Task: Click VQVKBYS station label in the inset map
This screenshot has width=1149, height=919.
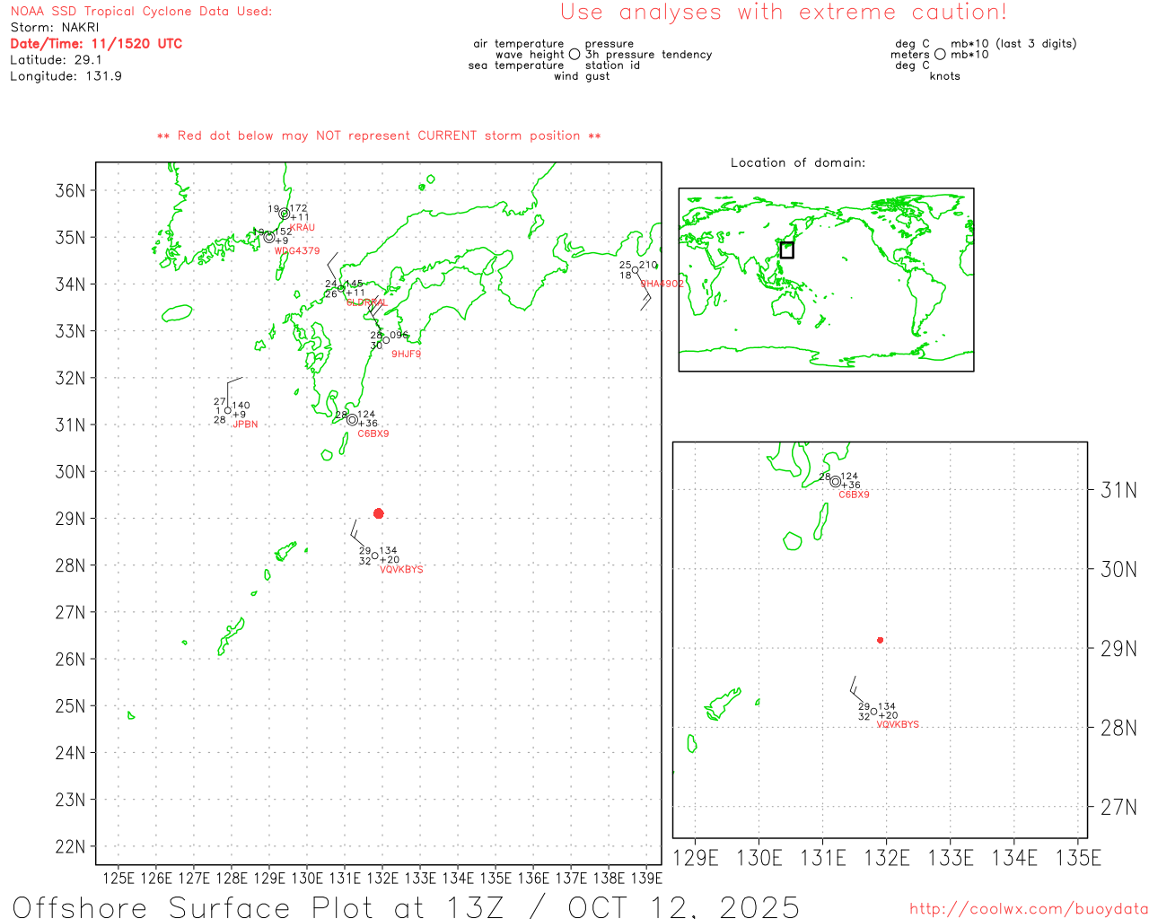Action: coord(898,724)
